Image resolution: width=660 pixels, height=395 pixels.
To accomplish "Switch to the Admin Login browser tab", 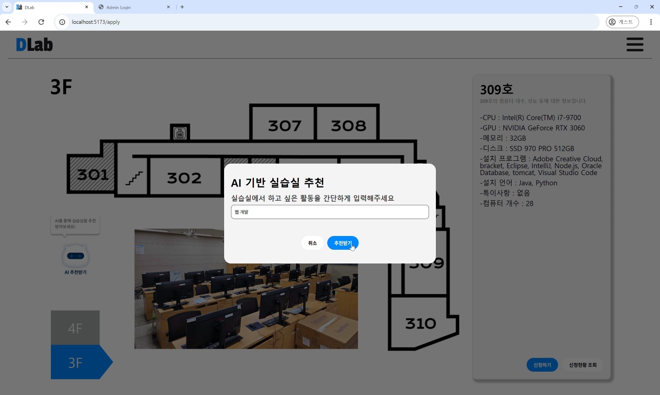I will tap(135, 7).
